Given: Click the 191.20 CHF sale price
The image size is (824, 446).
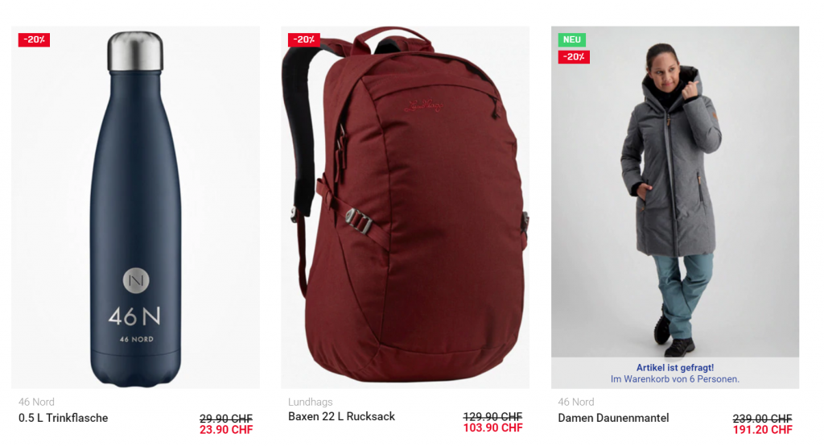Looking at the screenshot, I should pyautogui.click(x=763, y=430).
